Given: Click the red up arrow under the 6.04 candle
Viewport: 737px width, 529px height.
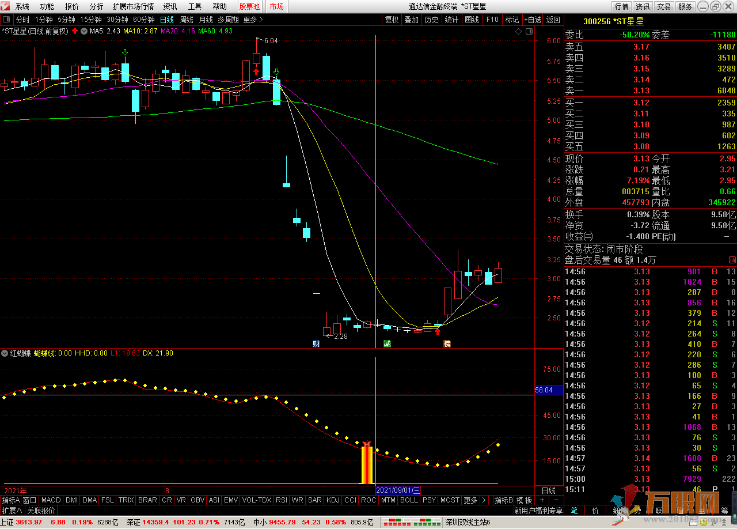Looking at the screenshot, I should point(256,72).
